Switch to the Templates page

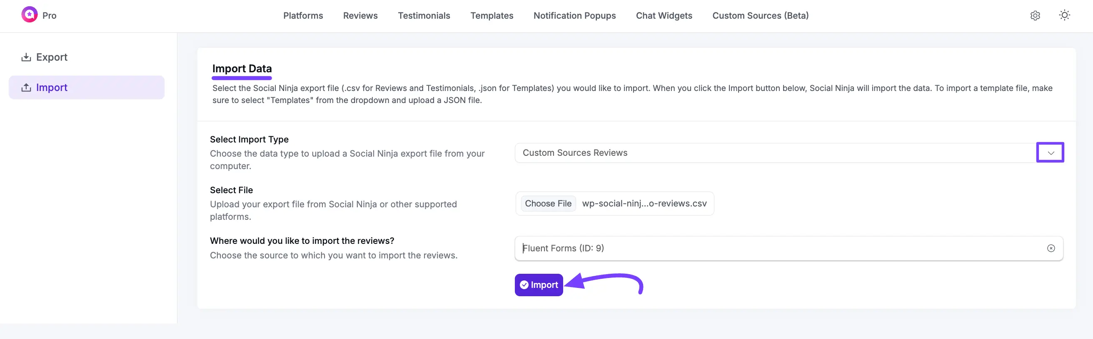click(492, 16)
